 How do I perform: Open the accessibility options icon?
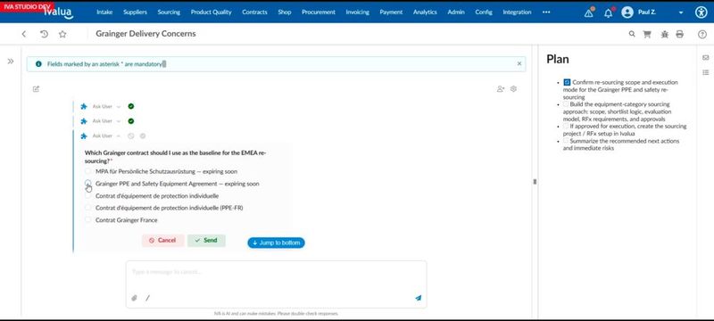(x=702, y=12)
